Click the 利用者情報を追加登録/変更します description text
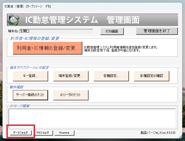Image resolution: width=185 pixels, height=141 pixels. tap(121, 49)
